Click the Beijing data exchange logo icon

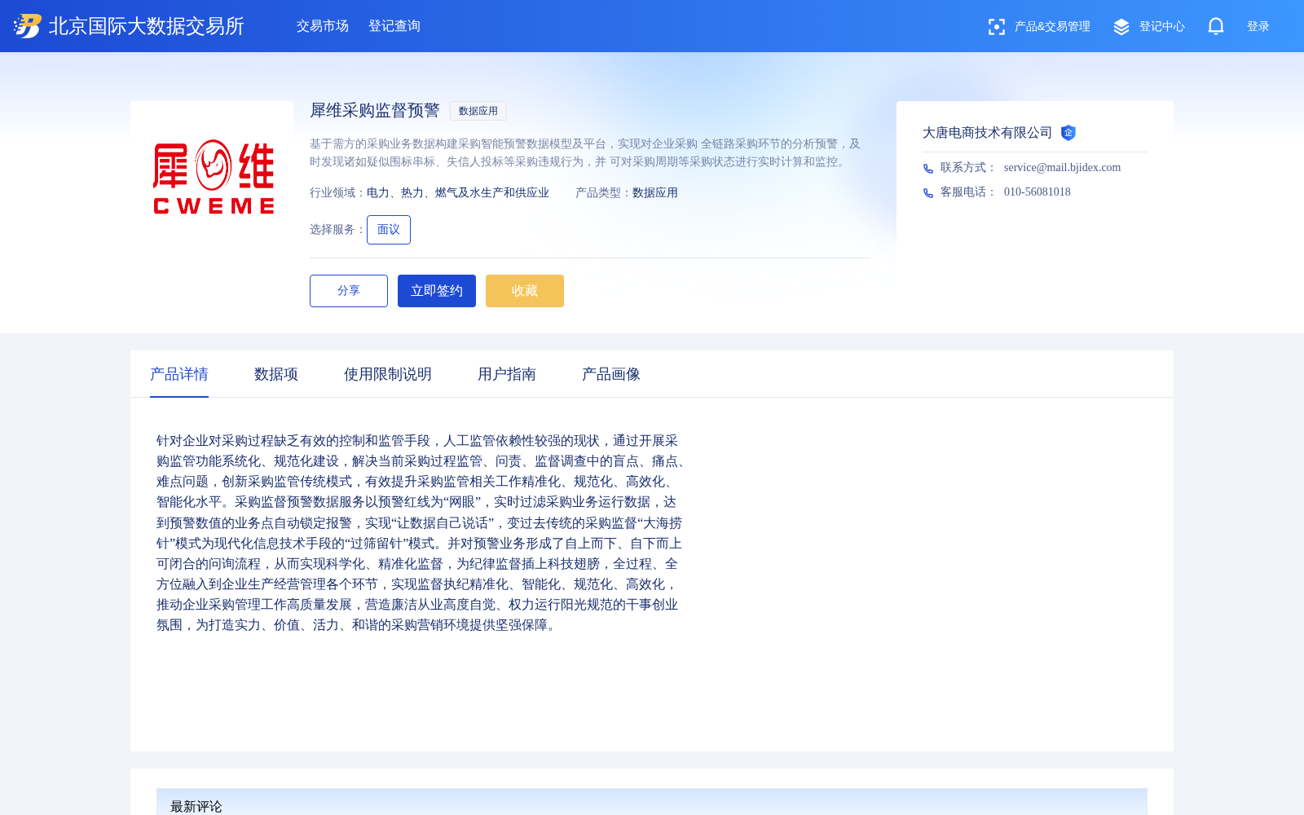tap(28, 26)
